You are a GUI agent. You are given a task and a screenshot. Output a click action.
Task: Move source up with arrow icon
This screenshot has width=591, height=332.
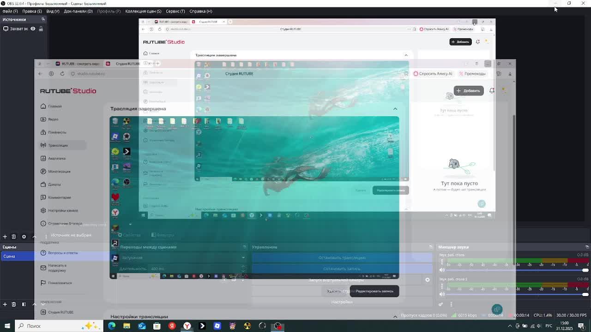click(34, 237)
